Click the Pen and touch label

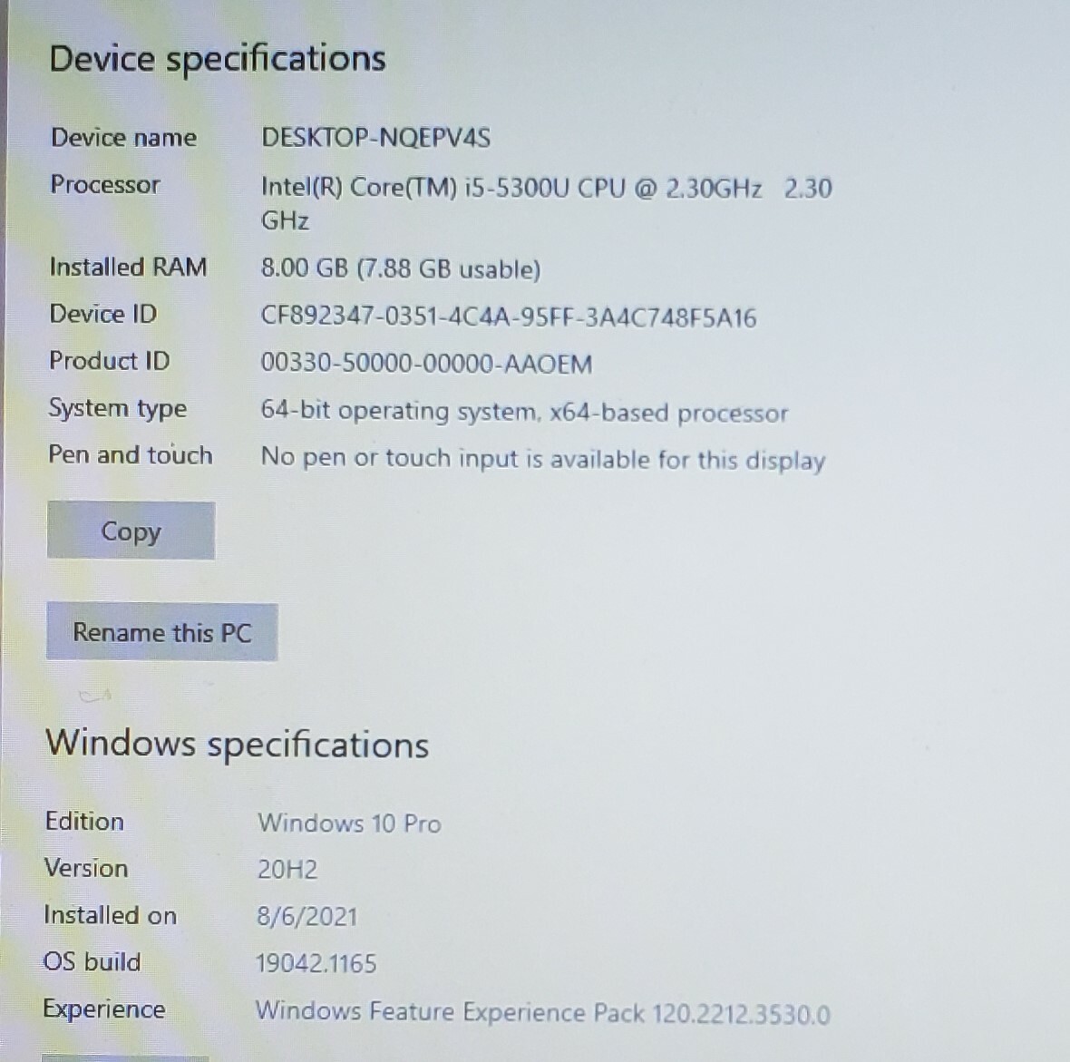[131, 454]
